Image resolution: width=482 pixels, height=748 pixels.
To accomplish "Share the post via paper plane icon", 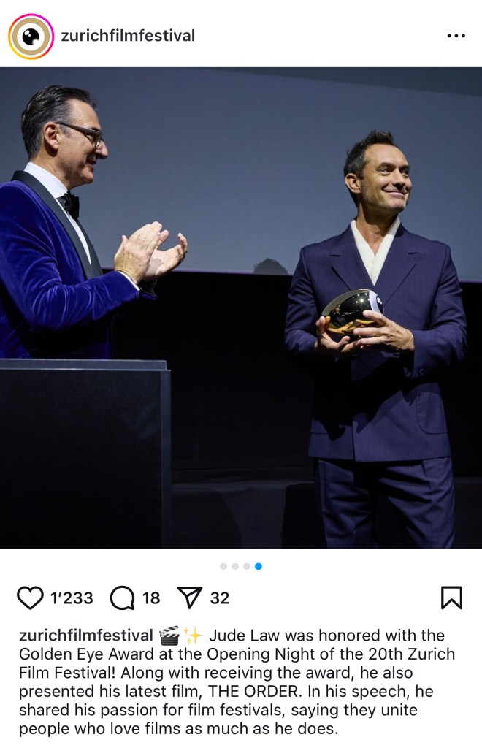I will click(x=190, y=598).
